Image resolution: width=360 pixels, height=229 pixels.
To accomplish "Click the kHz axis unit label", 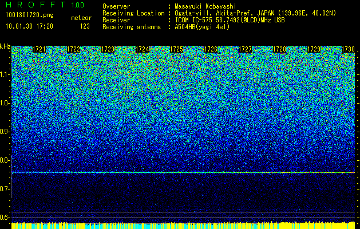I will click(x=5, y=46).
